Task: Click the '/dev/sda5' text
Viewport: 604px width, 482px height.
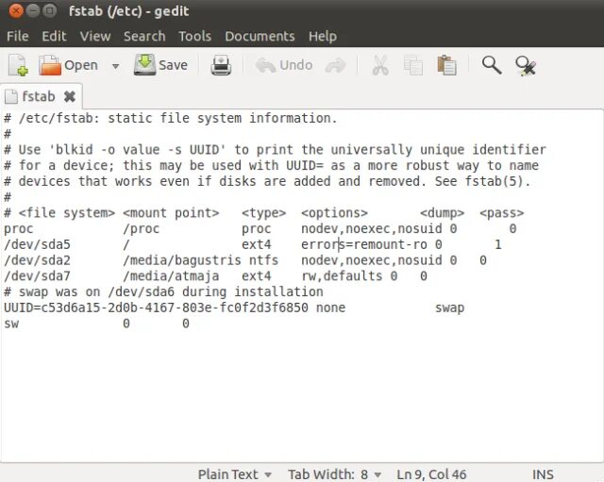Action: click(x=38, y=245)
